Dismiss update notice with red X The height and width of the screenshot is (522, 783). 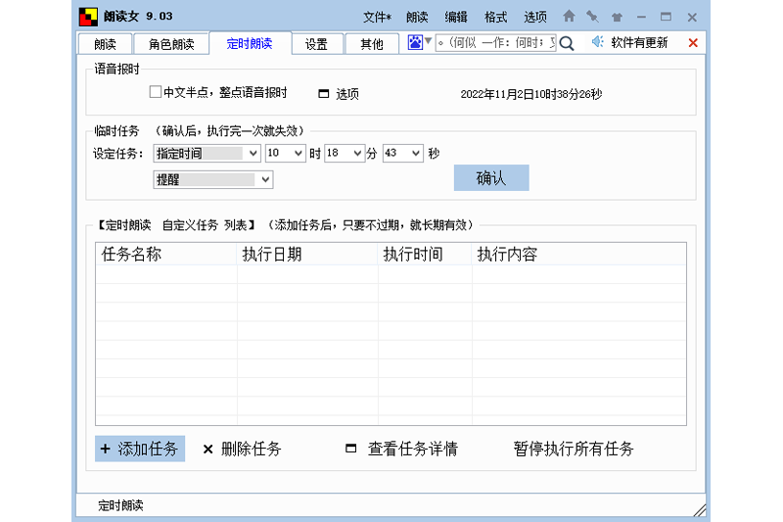(x=693, y=43)
